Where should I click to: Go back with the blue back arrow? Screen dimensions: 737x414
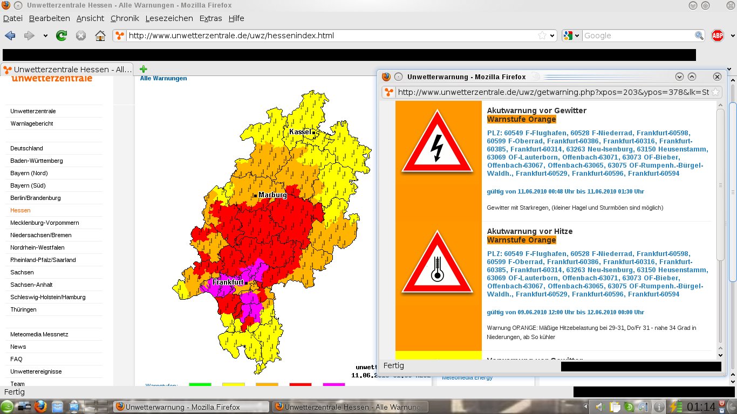[10, 36]
